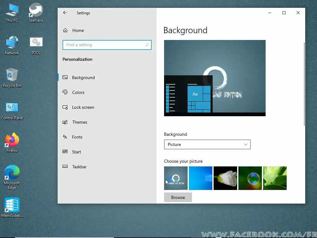The image size is (317, 238).
Task: Select the Network desktop icon
Action: [x=12, y=45]
